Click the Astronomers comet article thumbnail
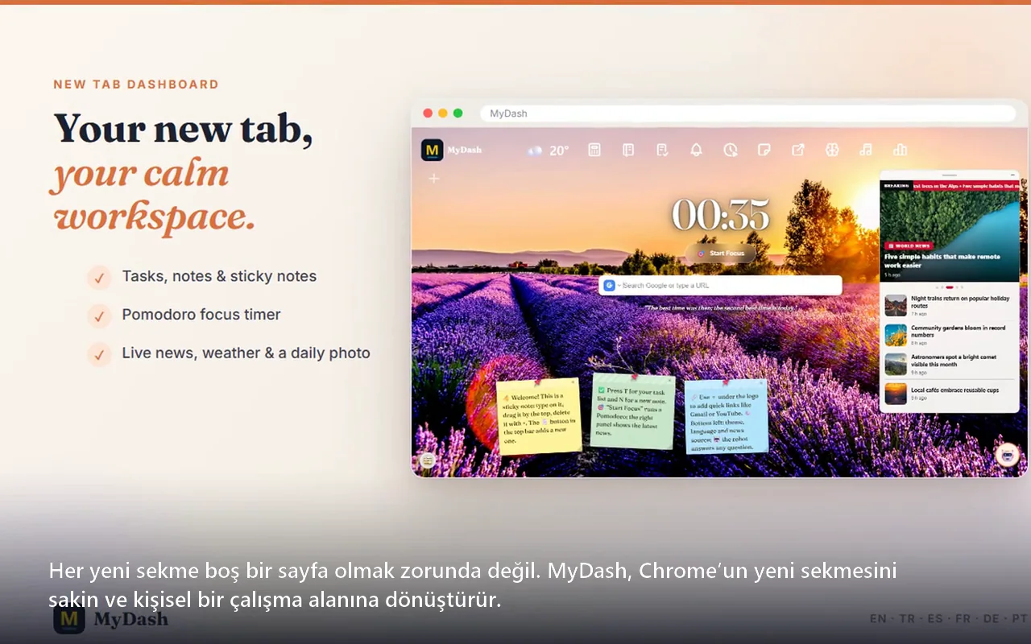1031x644 pixels. [x=896, y=364]
